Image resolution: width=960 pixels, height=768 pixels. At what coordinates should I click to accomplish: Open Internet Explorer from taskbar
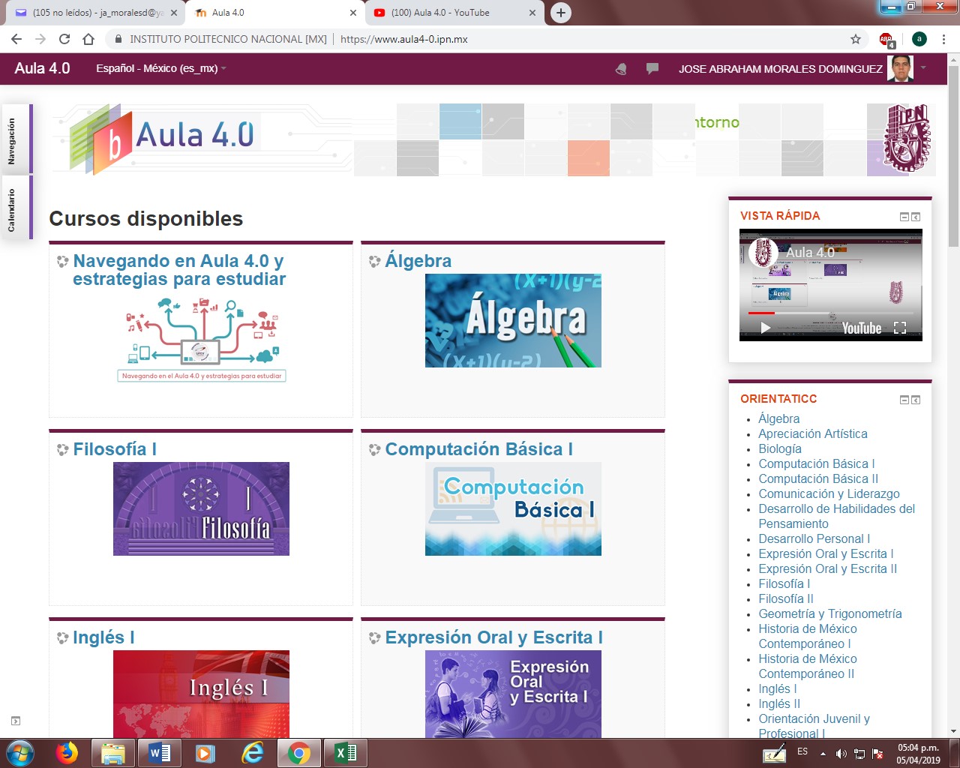click(253, 752)
